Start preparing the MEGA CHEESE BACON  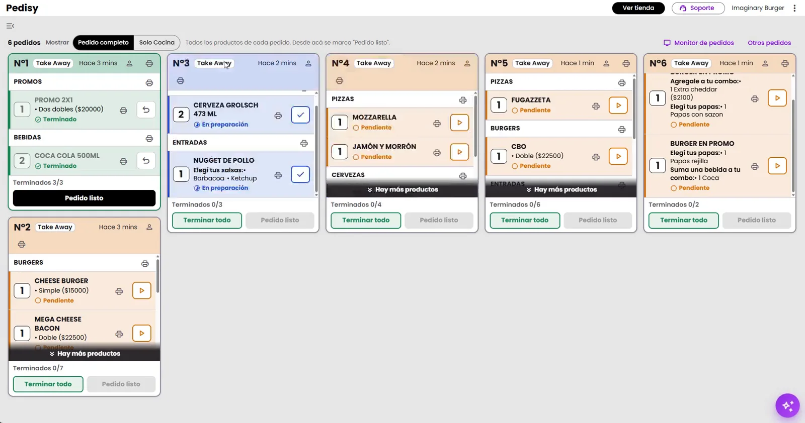point(142,333)
